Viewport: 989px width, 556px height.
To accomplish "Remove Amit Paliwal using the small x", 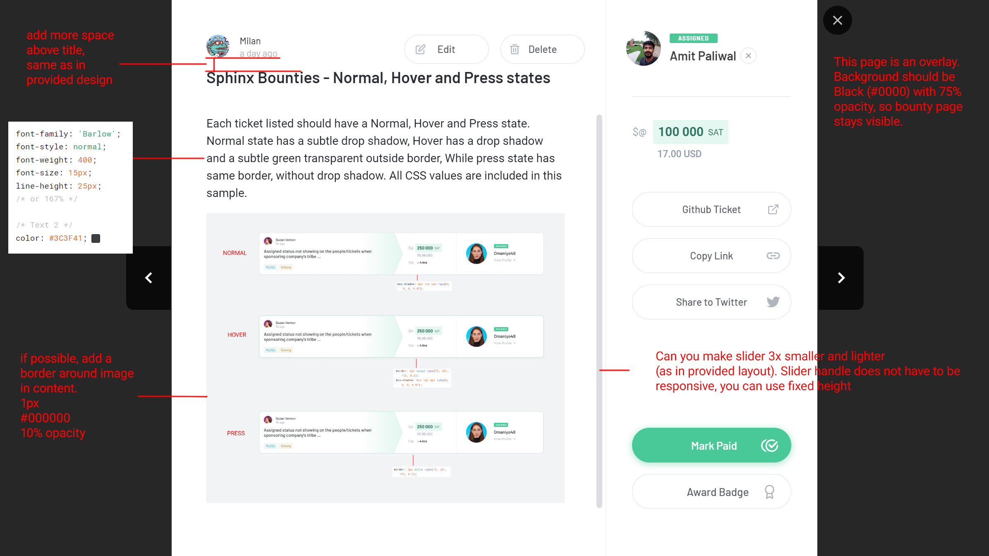I will [748, 55].
